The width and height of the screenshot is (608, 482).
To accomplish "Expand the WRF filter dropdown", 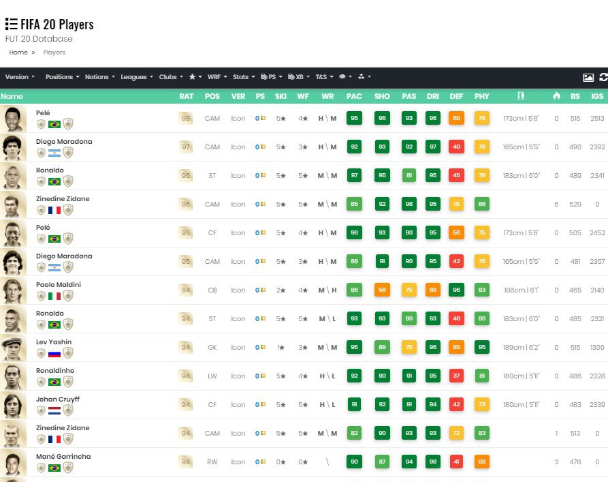I will point(217,77).
